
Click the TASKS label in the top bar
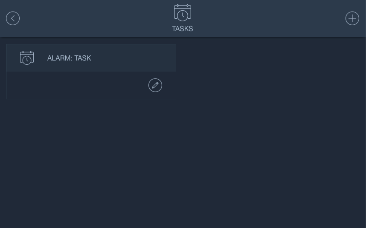point(182,29)
